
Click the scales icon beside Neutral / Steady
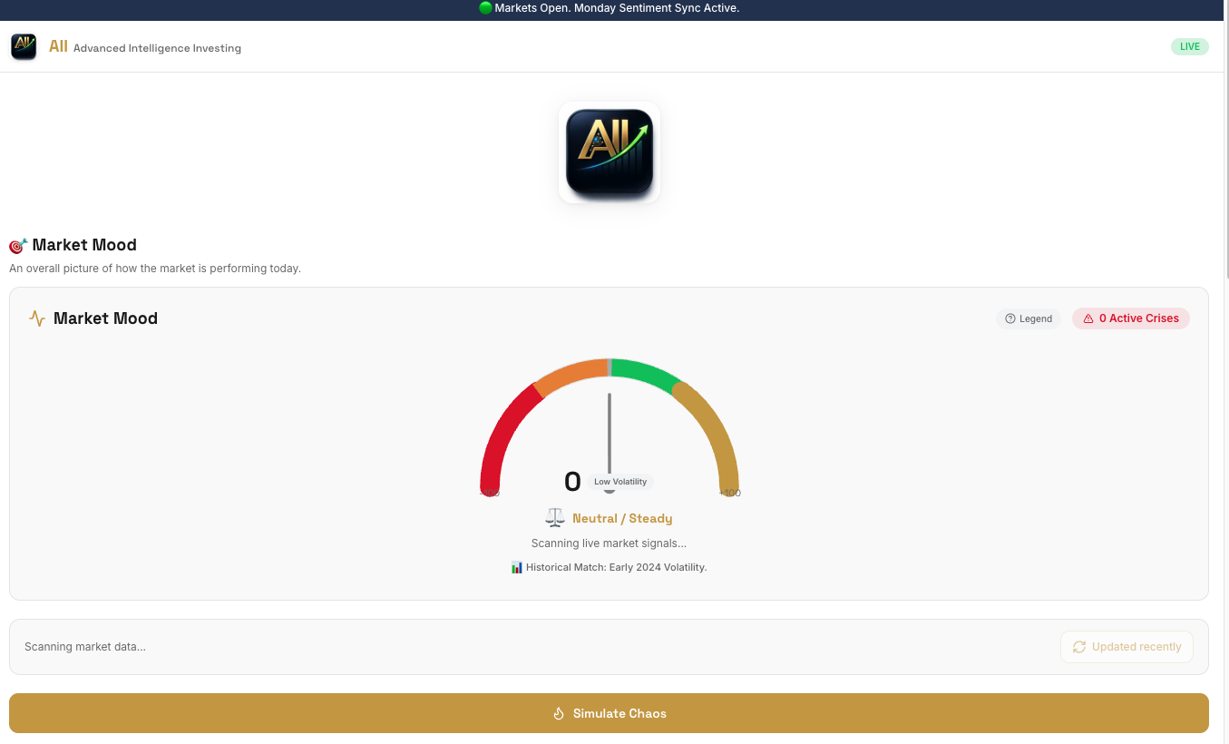(x=555, y=517)
